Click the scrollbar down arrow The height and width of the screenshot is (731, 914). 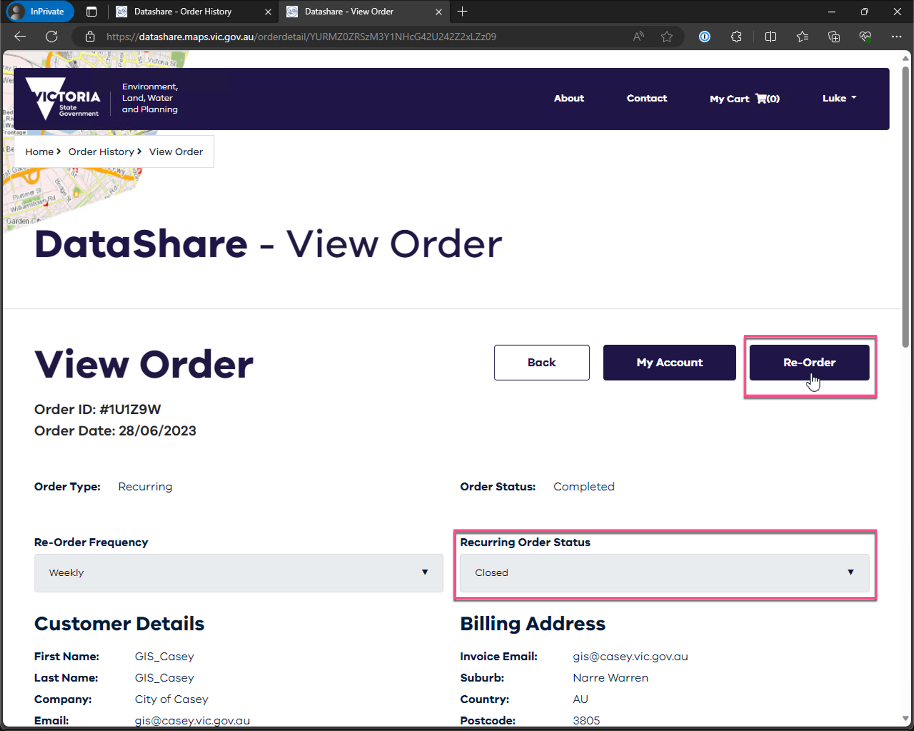tap(905, 719)
